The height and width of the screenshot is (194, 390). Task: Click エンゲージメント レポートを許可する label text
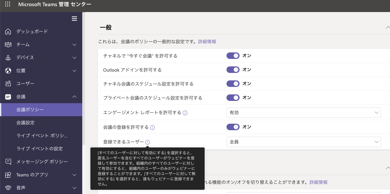142,113
